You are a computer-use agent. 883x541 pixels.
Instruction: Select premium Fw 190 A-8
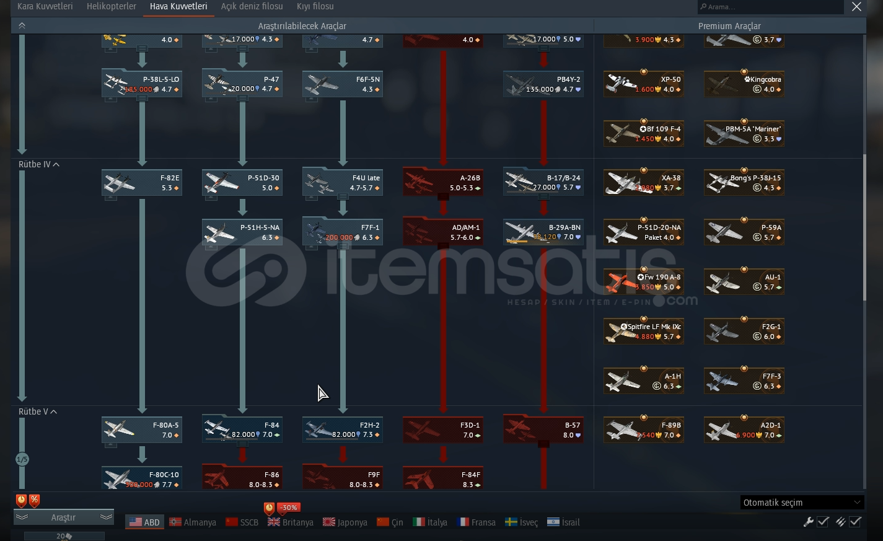[644, 282]
